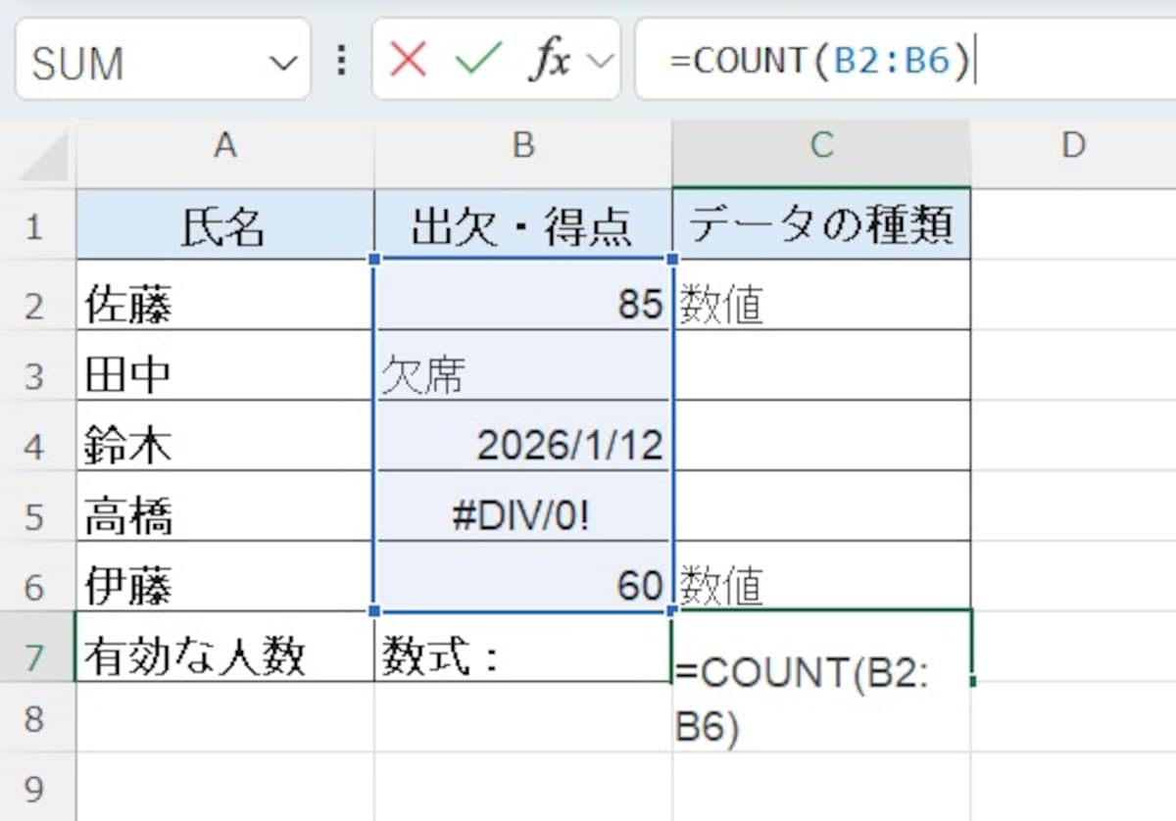Viewport: 1176px width, 821px height.
Task: Confirm the formula with the green checkmark icon
Action: click(x=473, y=61)
